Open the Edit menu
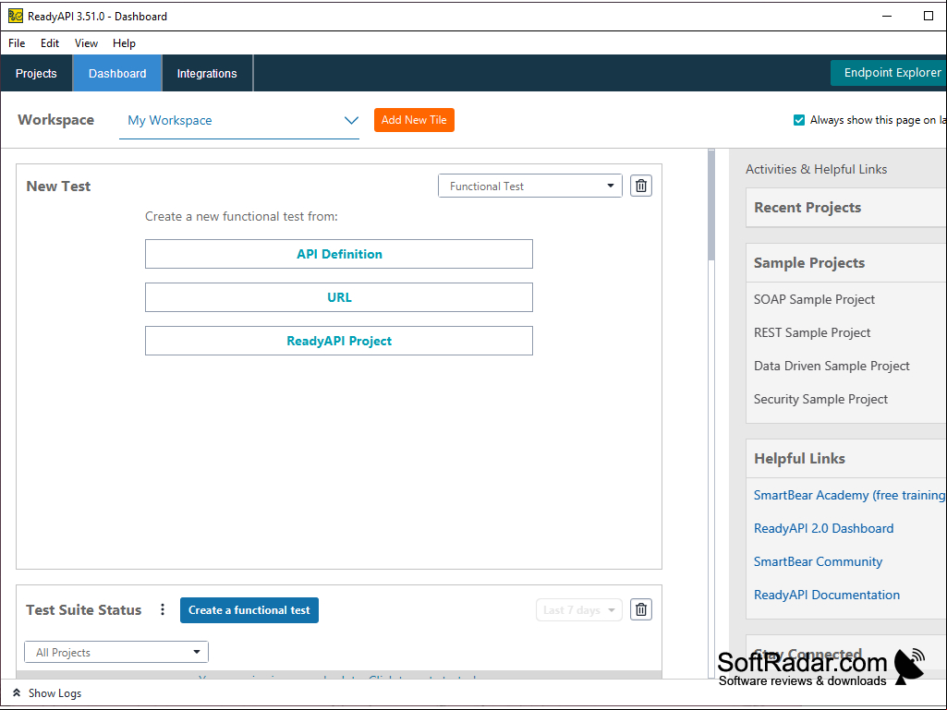The width and height of the screenshot is (947, 710). click(50, 43)
